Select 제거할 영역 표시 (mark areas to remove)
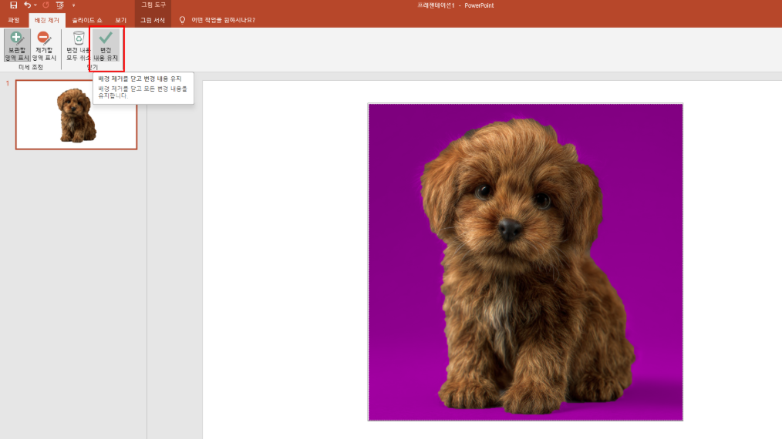The height and width of the screenshot is (439, 782). click(44, 46)
